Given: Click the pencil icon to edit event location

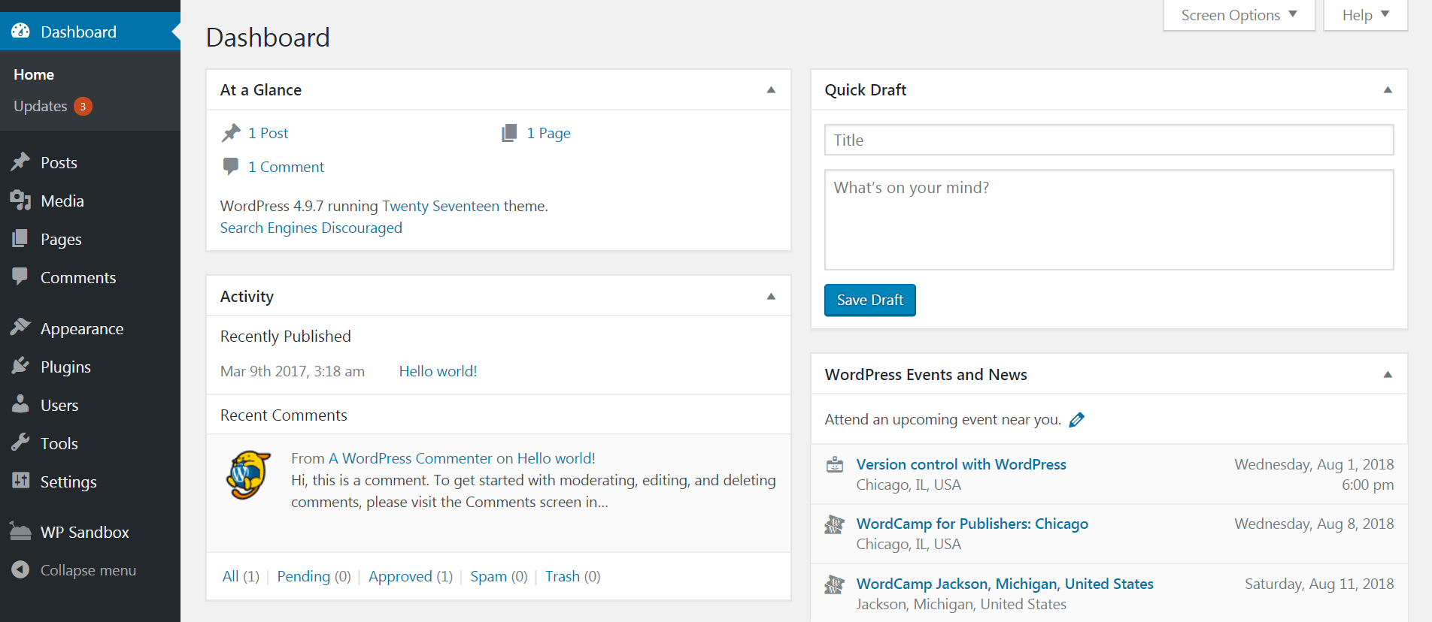Looking at the screenshot, I should click(1077, 420).
